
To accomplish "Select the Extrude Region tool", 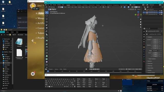I will 47,41.
